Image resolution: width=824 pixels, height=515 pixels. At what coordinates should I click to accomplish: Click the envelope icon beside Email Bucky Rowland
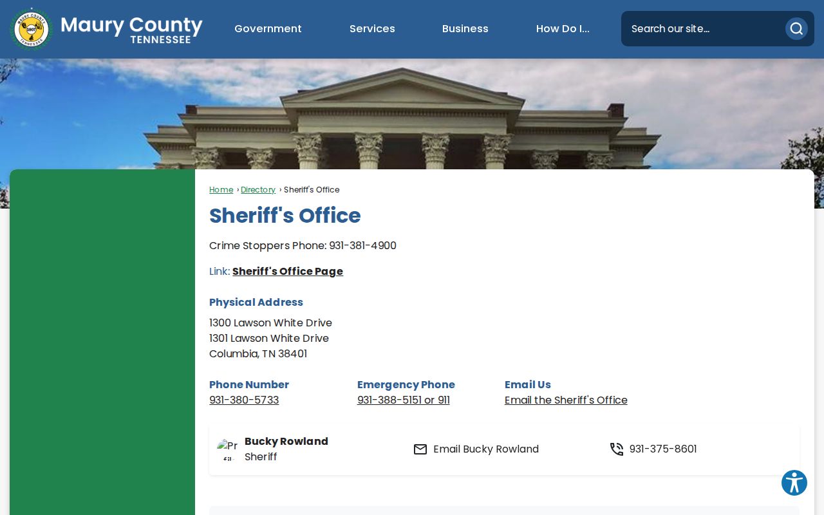420,449
